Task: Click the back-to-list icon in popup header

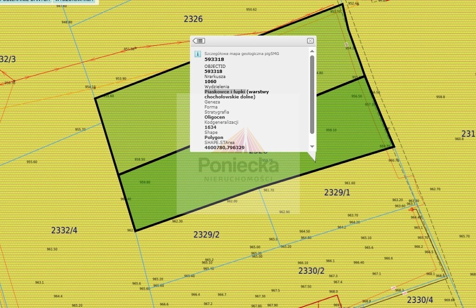Action: 199,41
